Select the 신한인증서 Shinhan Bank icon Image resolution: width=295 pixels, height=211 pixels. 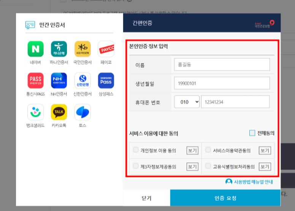(x=82, y=81)
